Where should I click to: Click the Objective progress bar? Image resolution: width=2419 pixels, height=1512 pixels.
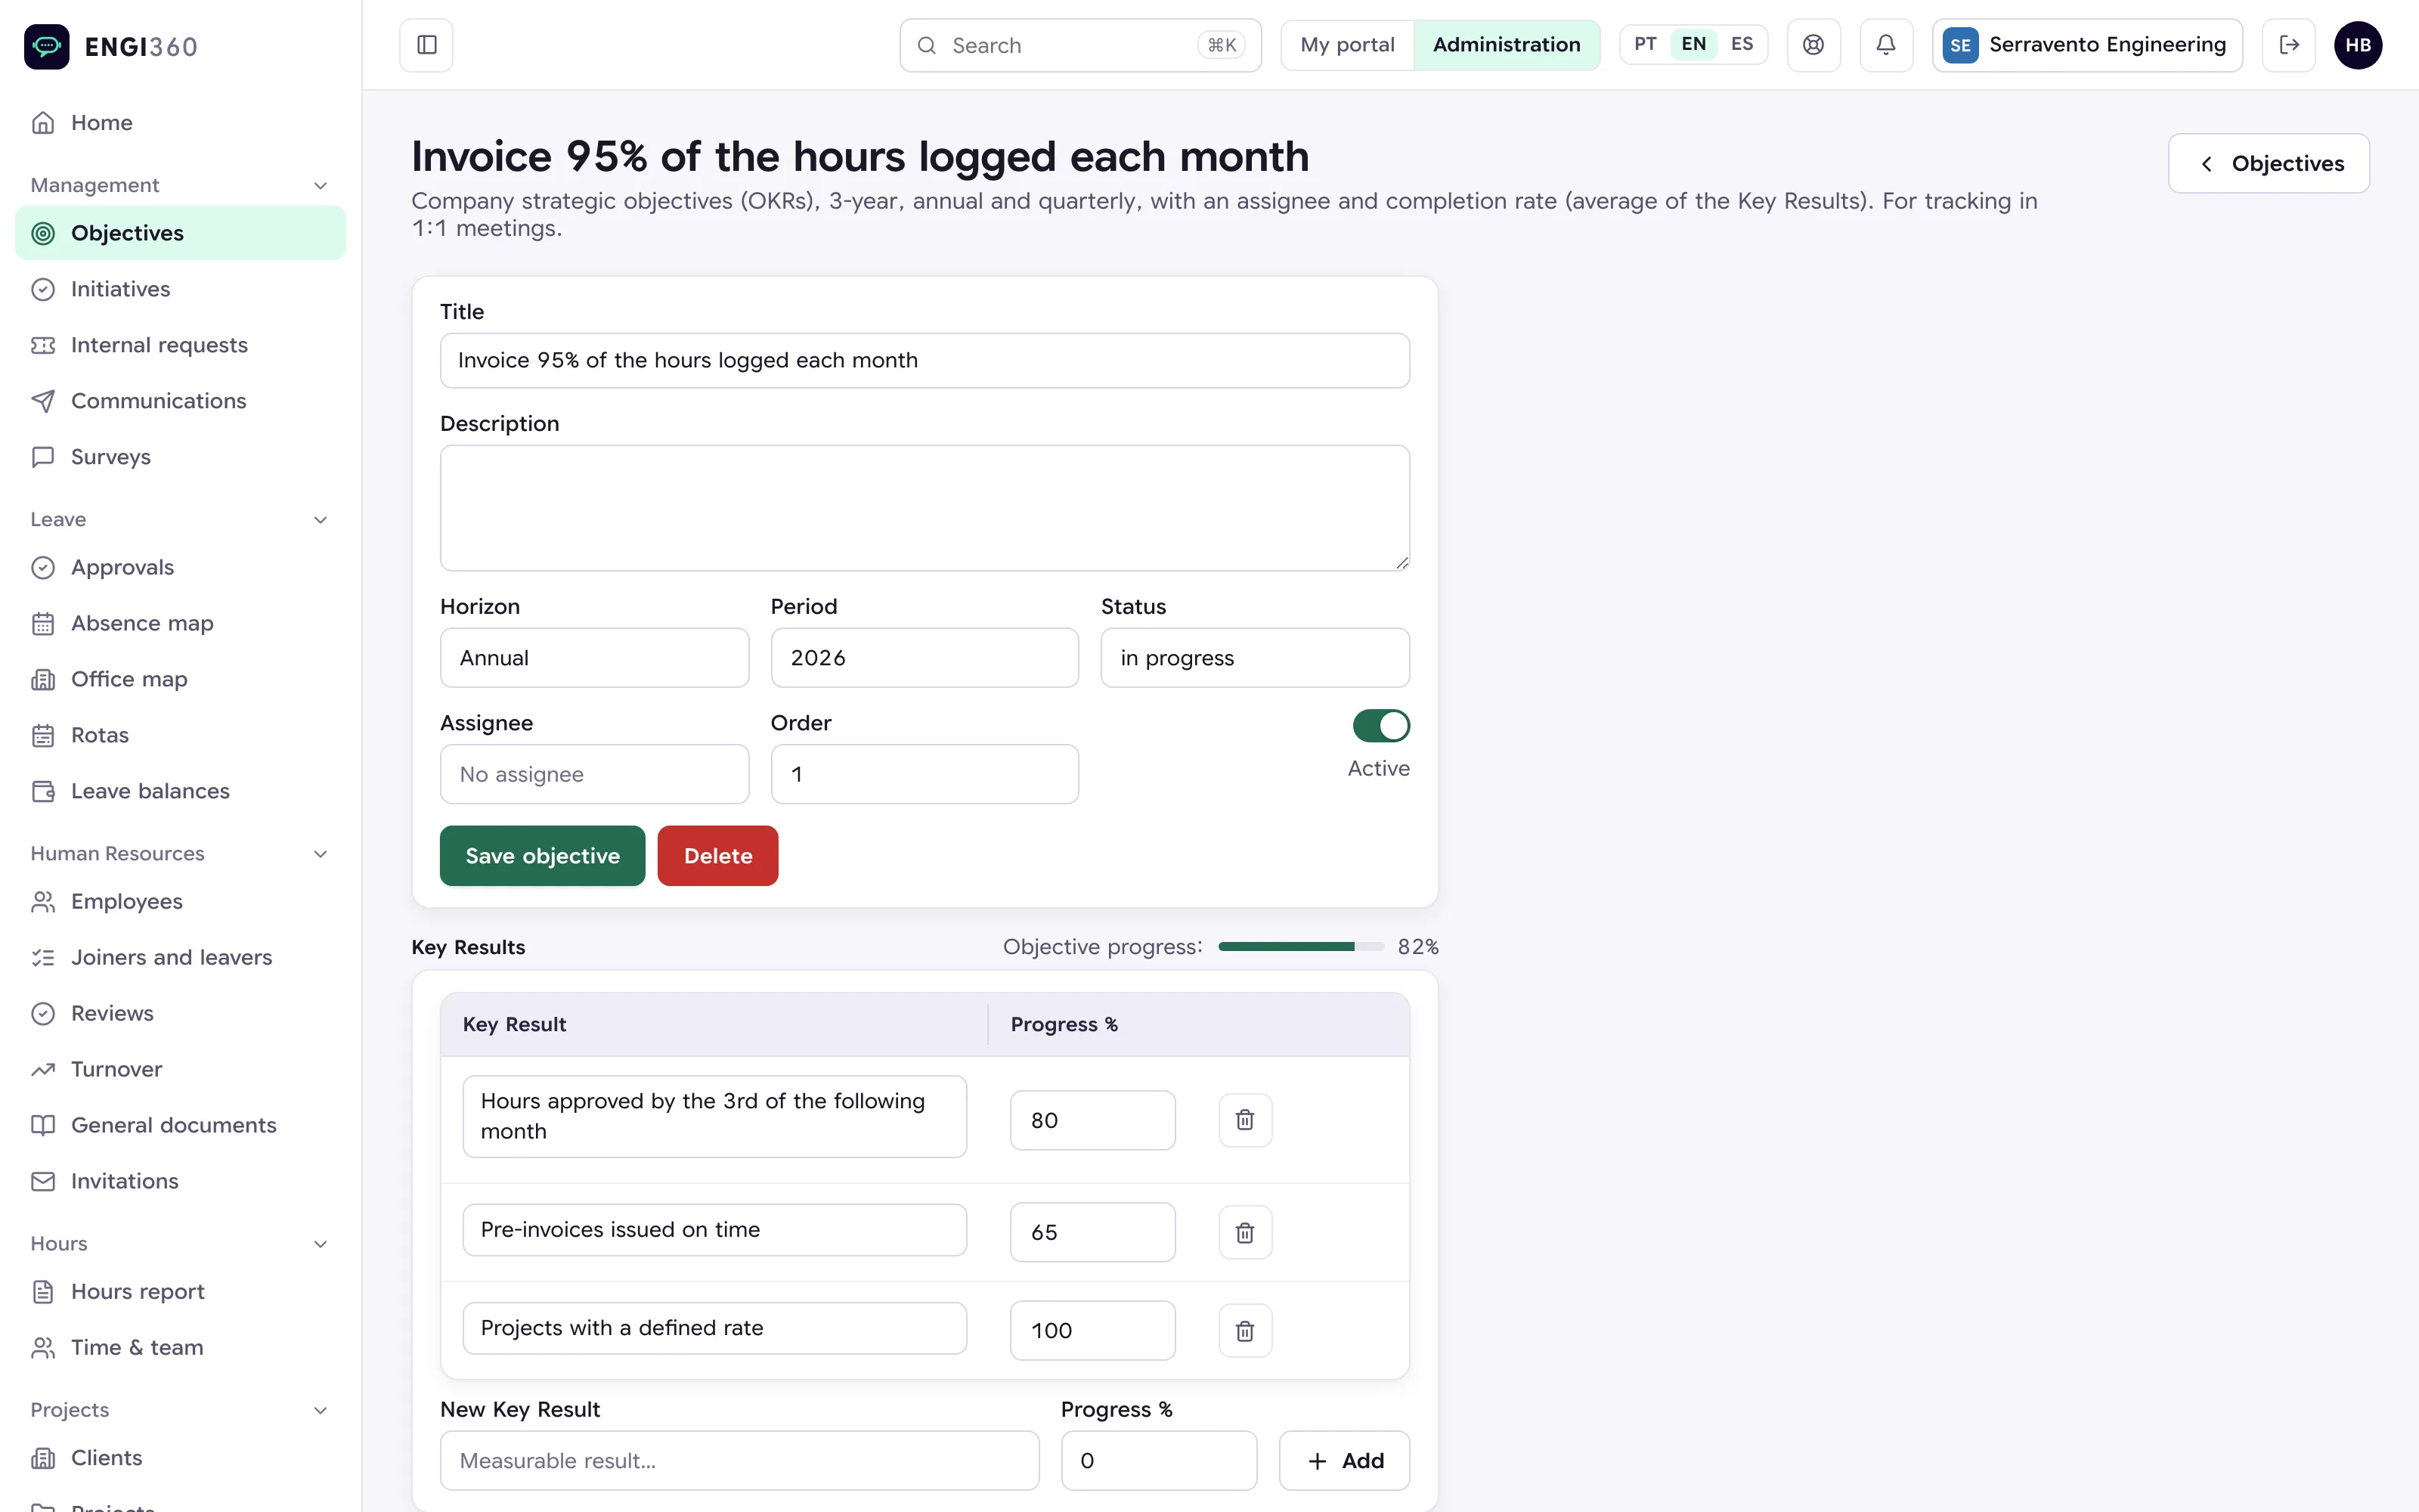[x=1302, y=947]
